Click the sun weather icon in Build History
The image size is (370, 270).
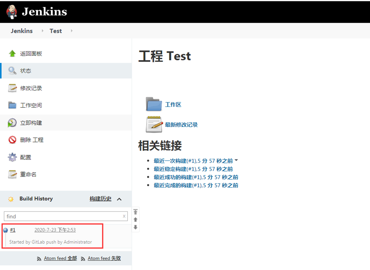tap(11, 199)
